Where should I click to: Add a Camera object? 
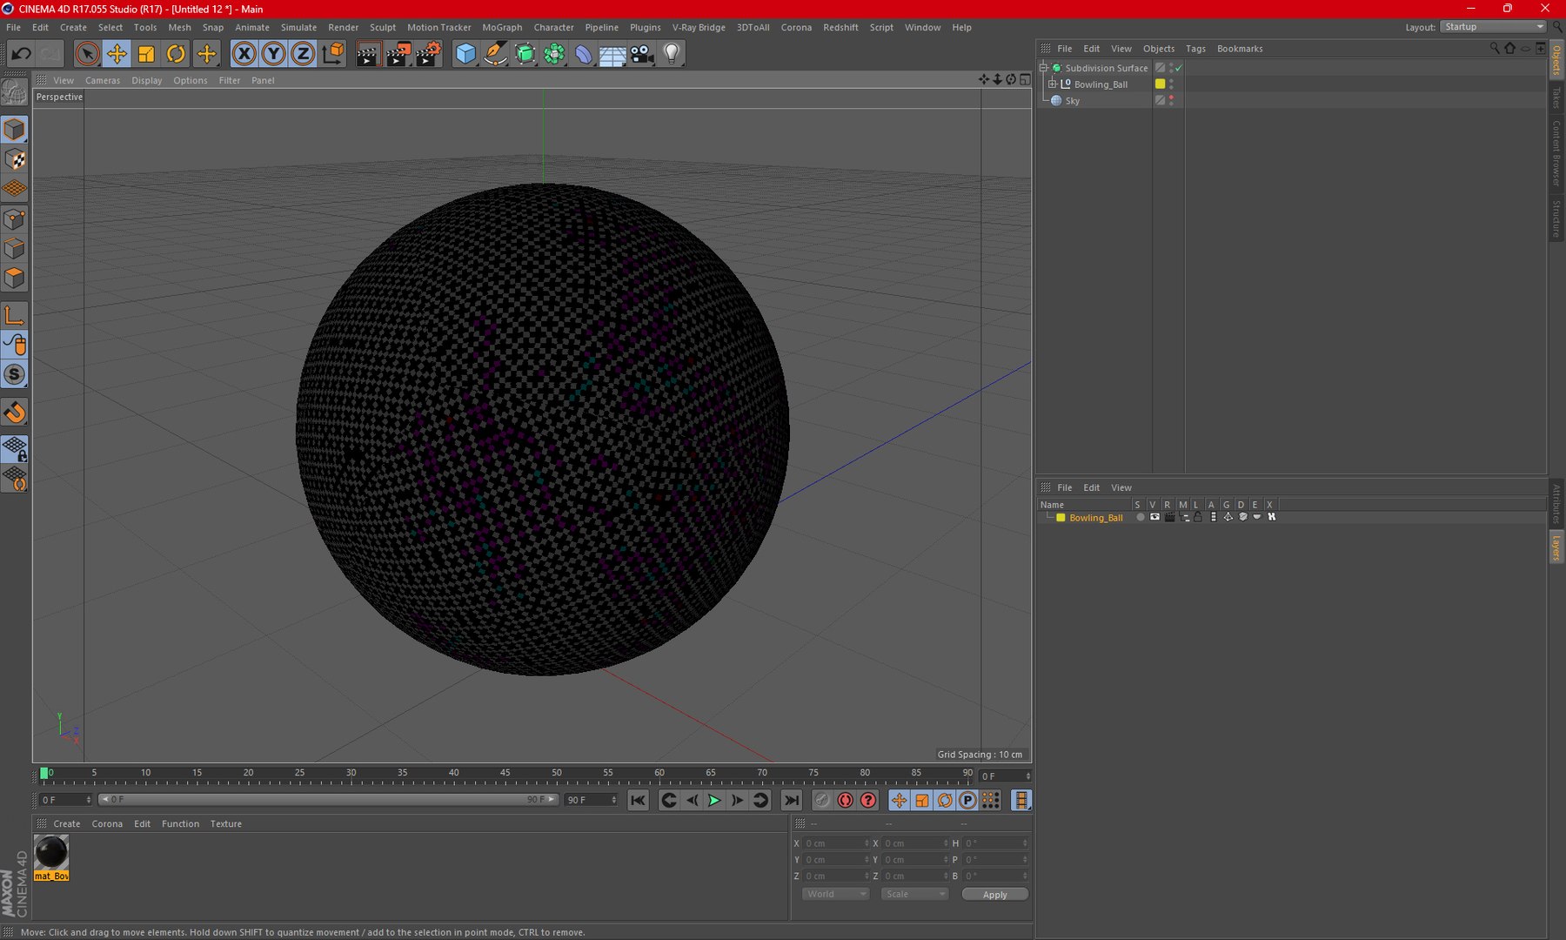coord(642,54)
